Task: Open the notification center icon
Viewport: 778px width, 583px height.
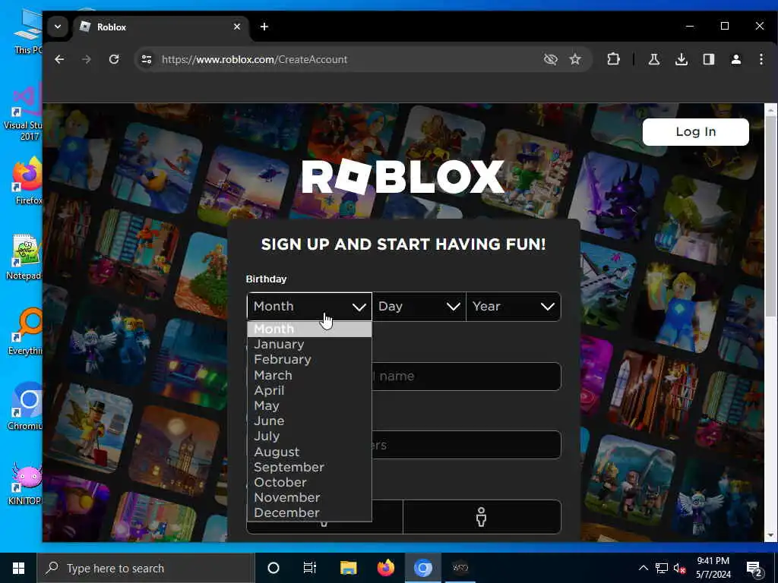Action: coord(754,568)
